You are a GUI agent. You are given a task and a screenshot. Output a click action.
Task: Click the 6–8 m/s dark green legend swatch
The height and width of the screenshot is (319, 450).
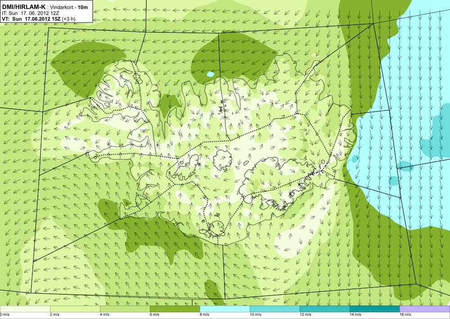175,309
